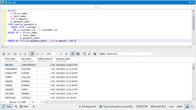
Task: Click the dbfmylast (8.0) connection label
Action: coord(158,106)
